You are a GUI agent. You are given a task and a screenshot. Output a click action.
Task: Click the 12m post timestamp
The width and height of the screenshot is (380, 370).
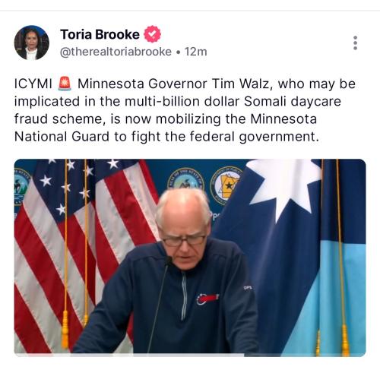tap(195, 52)
